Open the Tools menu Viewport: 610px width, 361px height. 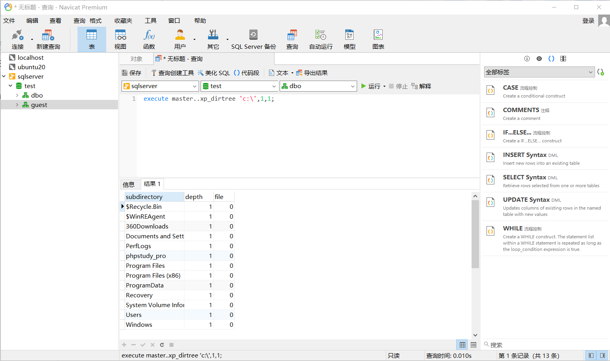[x=151, y=21]
